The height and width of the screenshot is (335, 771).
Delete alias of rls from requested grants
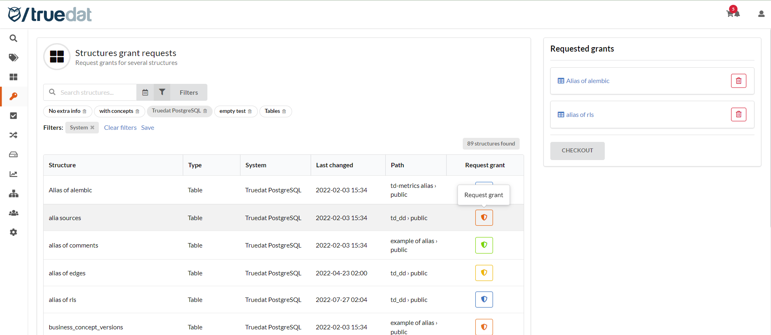(738, 114)
